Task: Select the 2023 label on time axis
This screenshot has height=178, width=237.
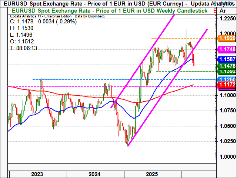Action: pyautogui.click(x=37, y=174)
